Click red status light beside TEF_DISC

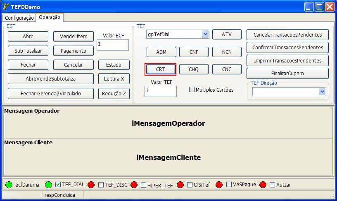click(x=91, y=185)
